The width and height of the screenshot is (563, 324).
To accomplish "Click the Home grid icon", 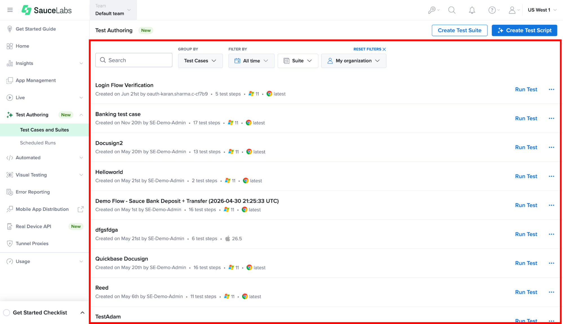I will coord(10,46).
